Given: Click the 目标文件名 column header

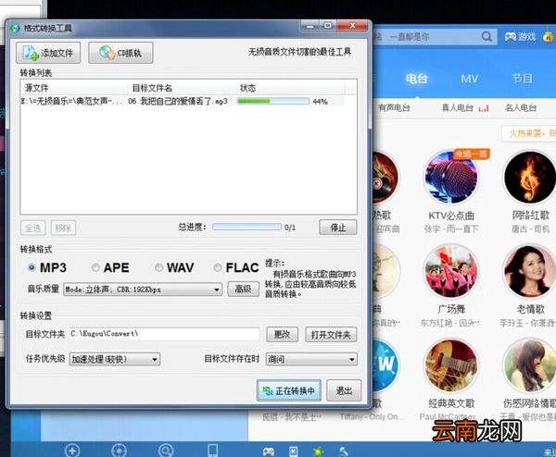Looking at the screenshot, I should pos(183,88).
